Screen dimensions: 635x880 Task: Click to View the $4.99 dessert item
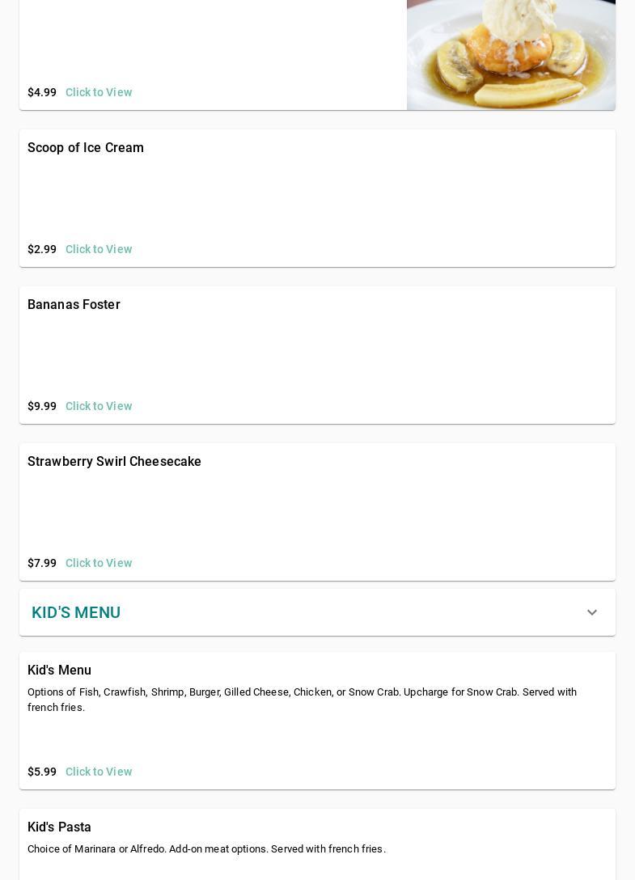99,92
